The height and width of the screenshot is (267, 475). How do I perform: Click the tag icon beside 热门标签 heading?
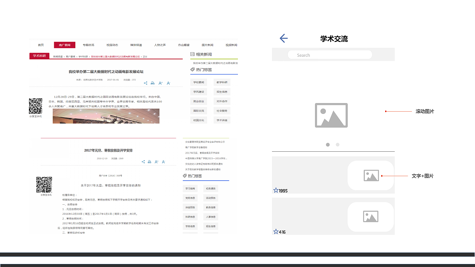(193, 69)
